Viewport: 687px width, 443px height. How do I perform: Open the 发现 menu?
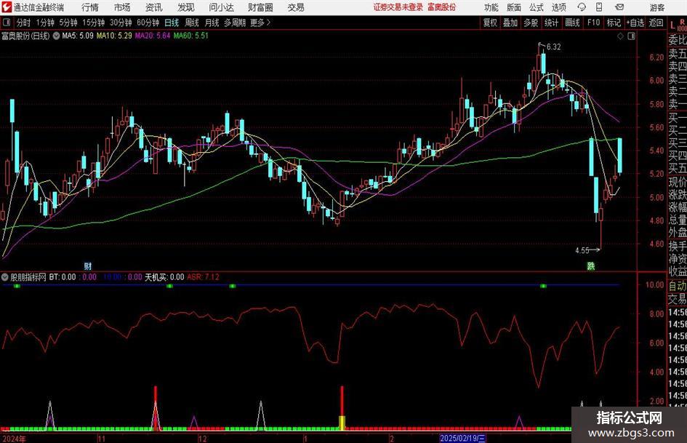186,7
